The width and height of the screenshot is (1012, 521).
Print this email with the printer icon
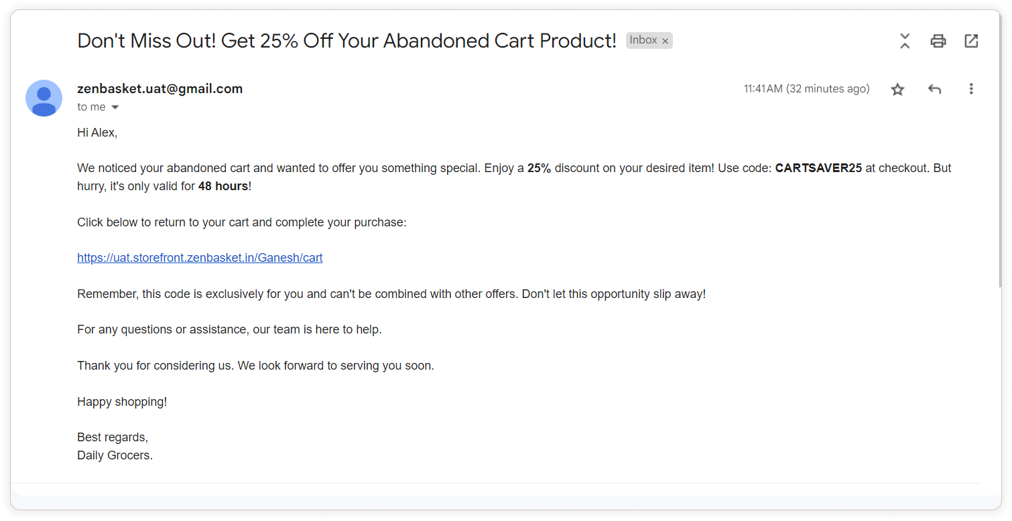pyautogui.click(x=938, y=41)
